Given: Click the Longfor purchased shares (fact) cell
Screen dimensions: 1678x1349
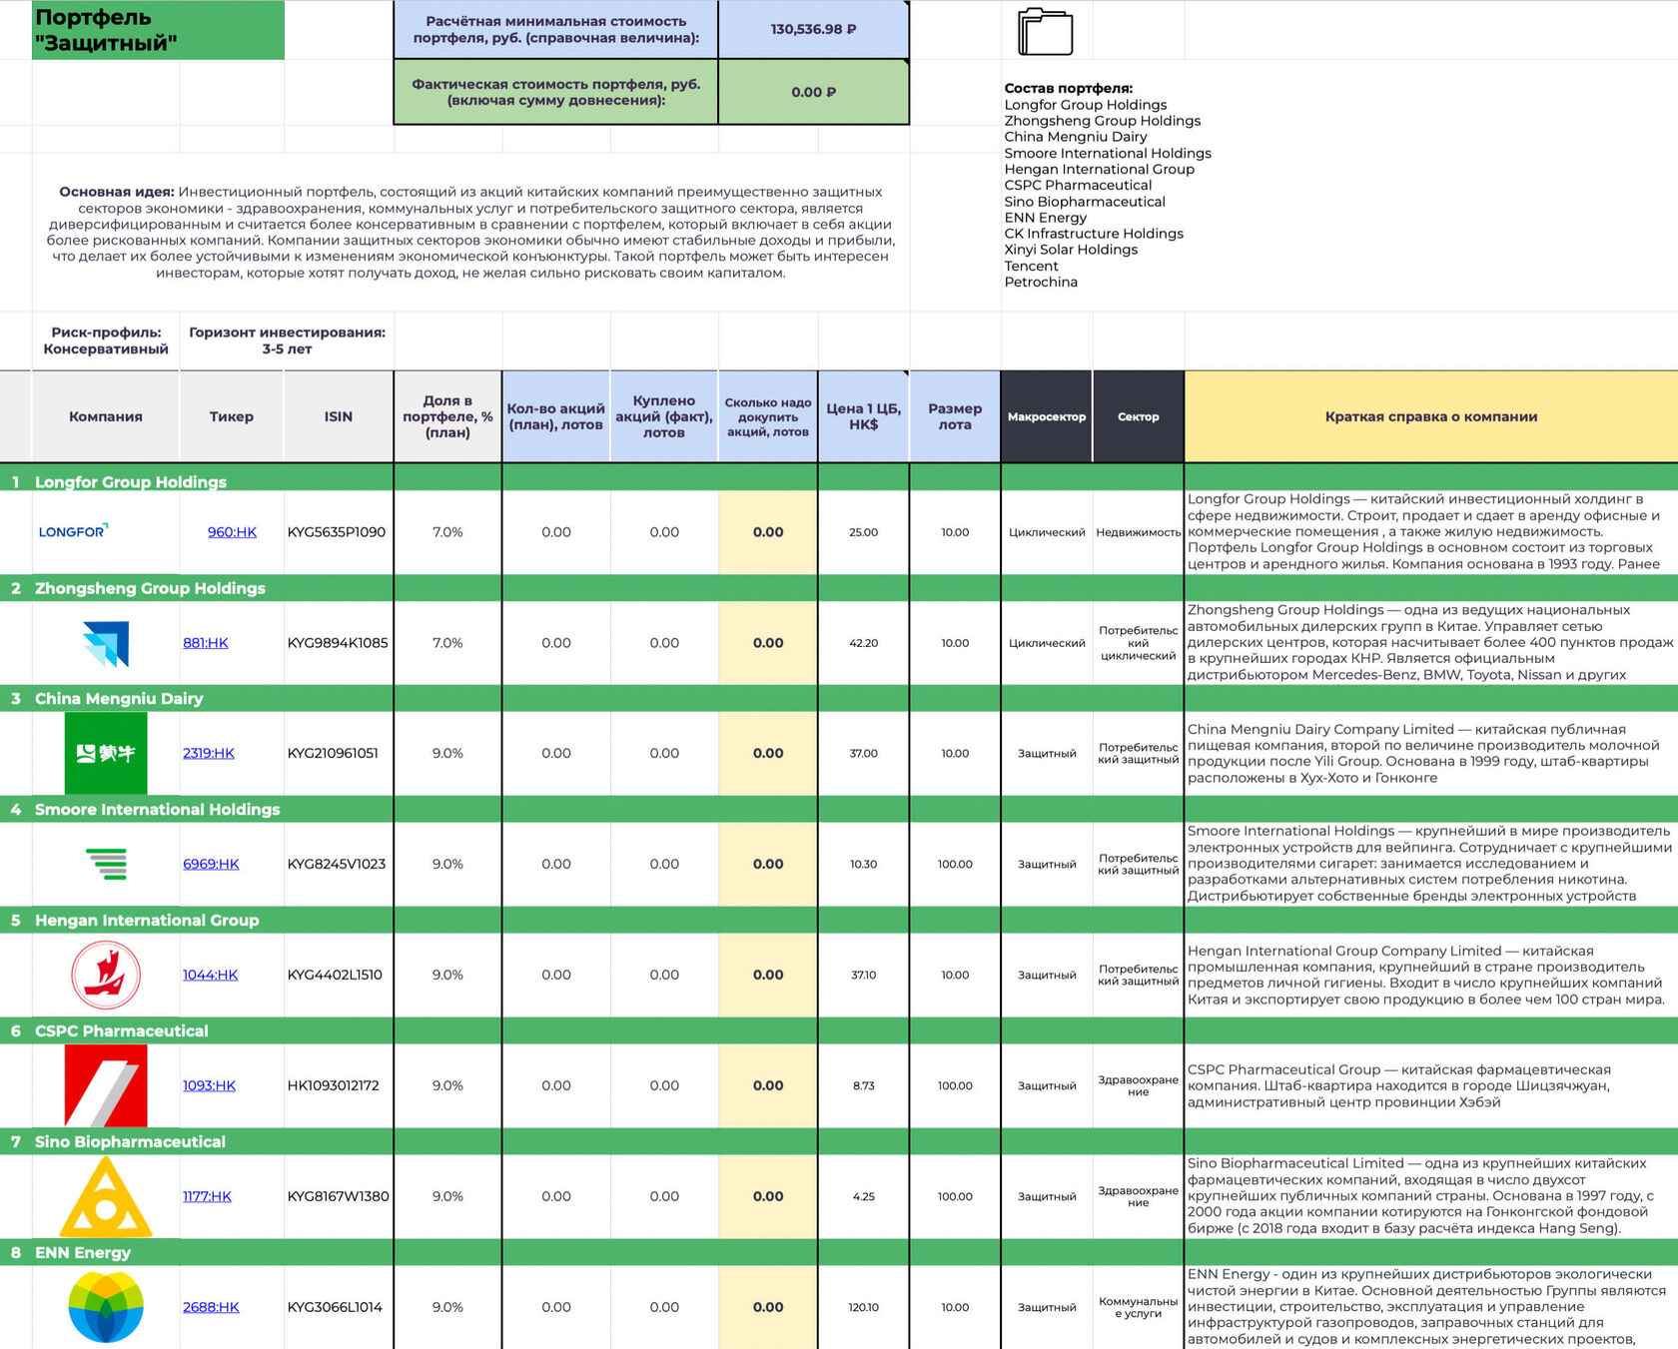Looking at the screenshot, I should pos(664,532).
